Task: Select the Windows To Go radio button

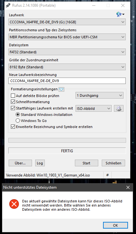Action: [18, 121]
